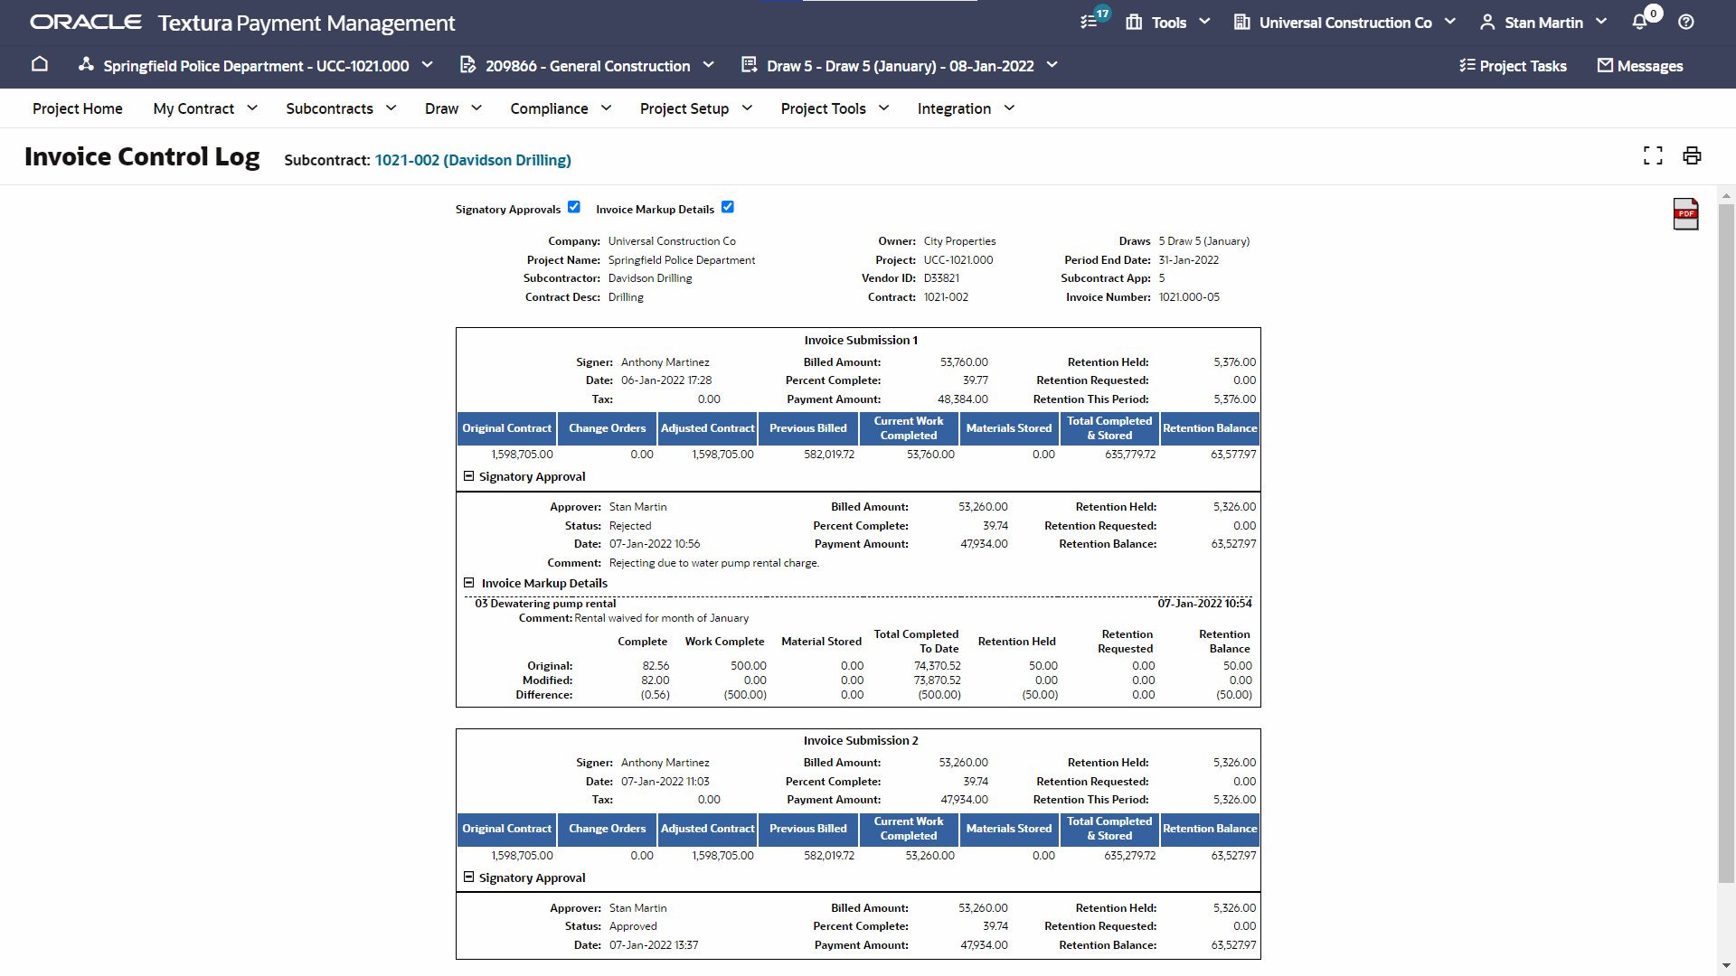
Task: Collapse Signatory Approval under Invoice Submission 2
Action: (468, 877)
